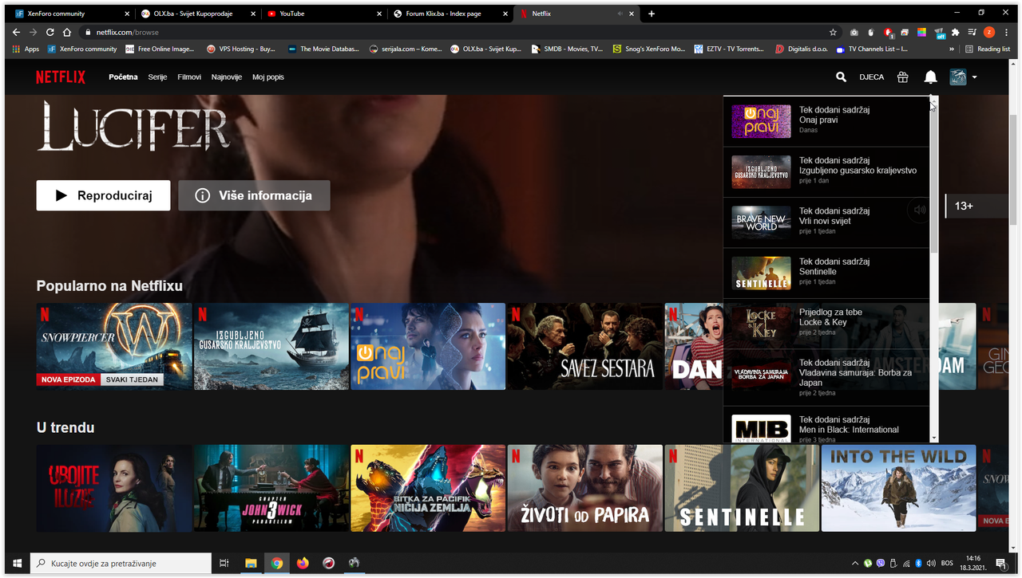Open the Chrome profile avatar
1022x578 pixels.
pyautogui.click(x=989, y=33)
